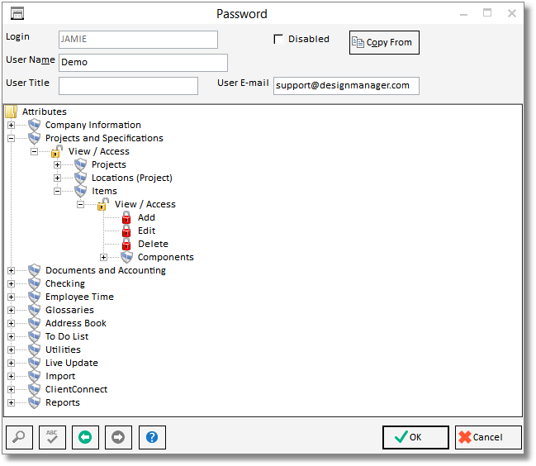
Task: Expand the Import node
Action: click(x=11, y=377)
